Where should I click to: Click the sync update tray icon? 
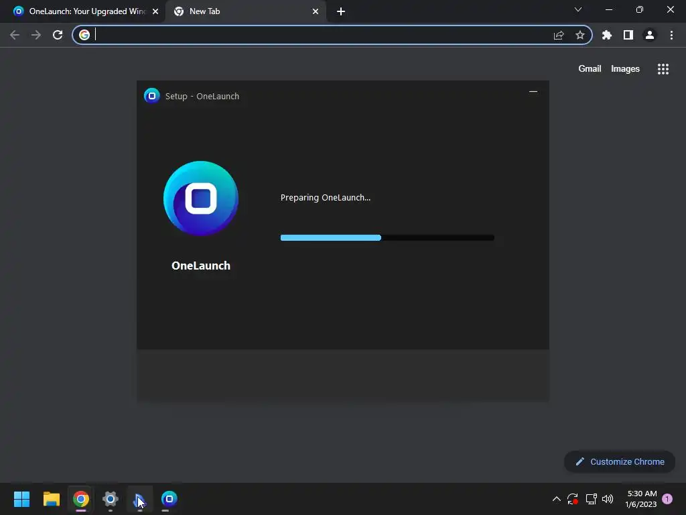[x=573, y=499]
